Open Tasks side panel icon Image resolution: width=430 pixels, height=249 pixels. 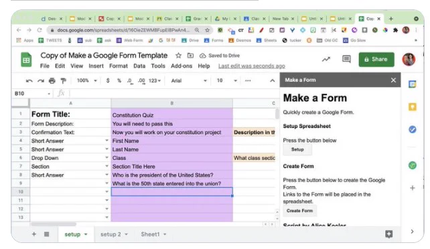pos(412,129)
